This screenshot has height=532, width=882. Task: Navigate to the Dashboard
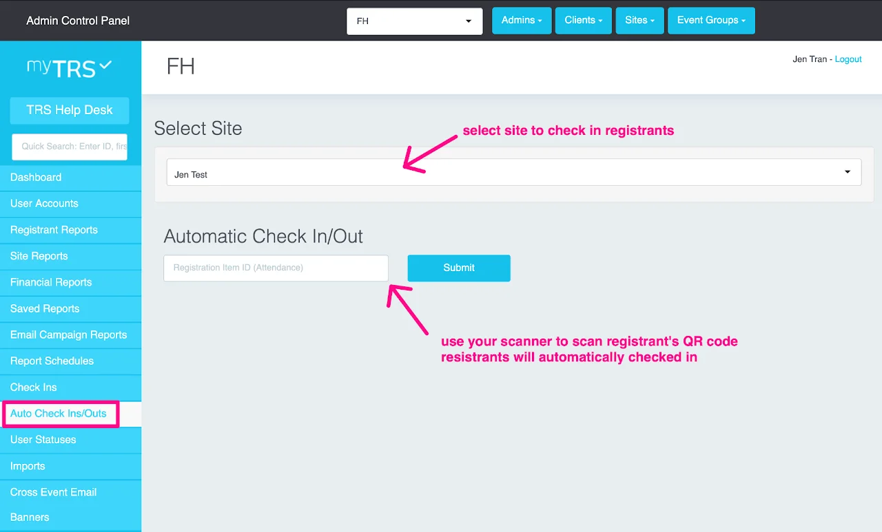coord(36,177)
